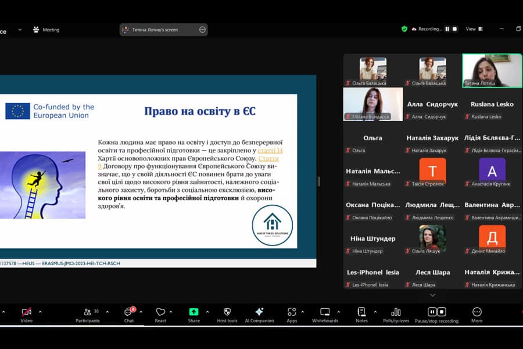Open the More options menu

(477, 313)
